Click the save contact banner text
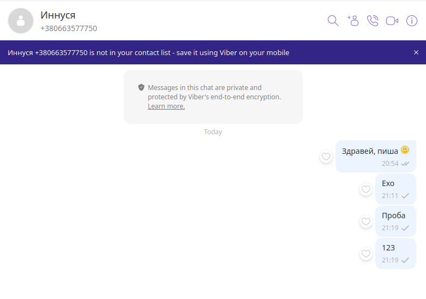Screen dimensions: 426x299 click(148, 53)
